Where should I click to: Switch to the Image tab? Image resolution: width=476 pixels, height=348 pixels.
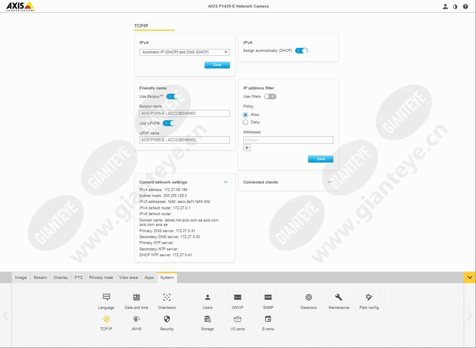[x=21, y=278]
